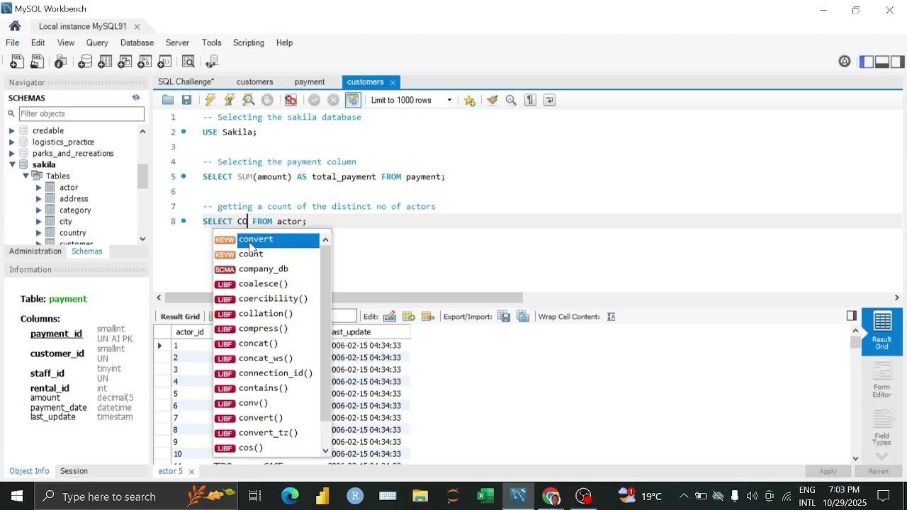Open the find panel magnifier icon
The width and height of the screenshot is (907, 510).
[x=512, y=100]
